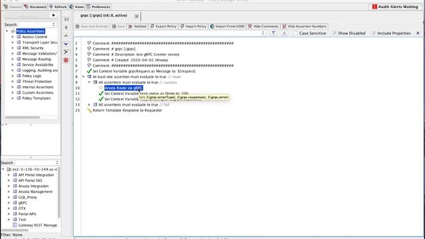
Task: Click Hide Comments button
Action: (263, 27)
